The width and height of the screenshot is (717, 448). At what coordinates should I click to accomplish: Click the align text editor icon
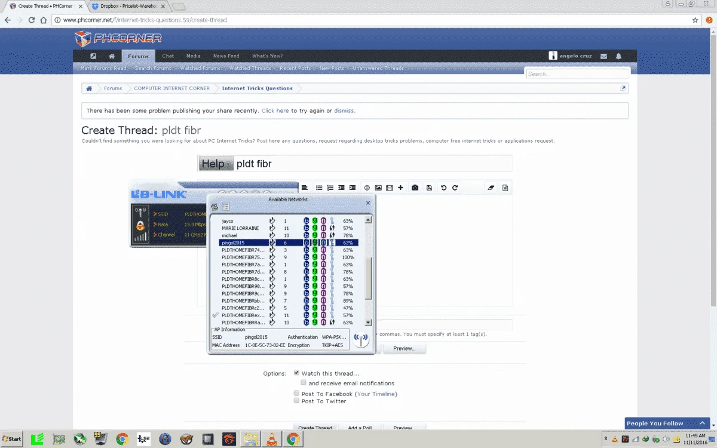click(x=304, y=188)
